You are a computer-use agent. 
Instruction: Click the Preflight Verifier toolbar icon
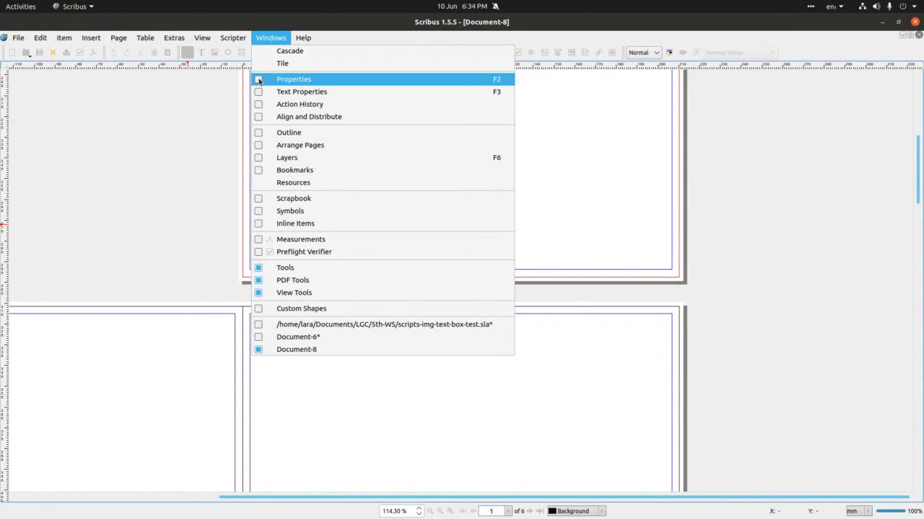click(x=79, y=53)
